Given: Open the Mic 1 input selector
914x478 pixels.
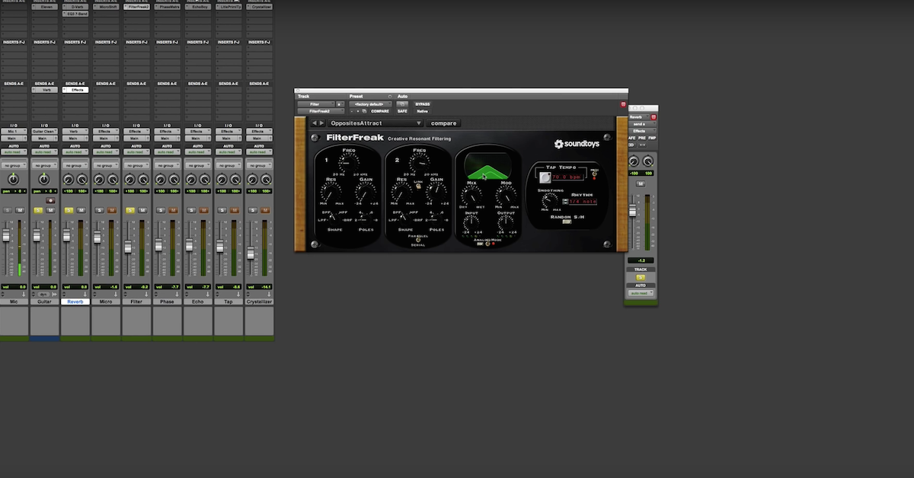Looking at the screenshot, I should [14, 131].
